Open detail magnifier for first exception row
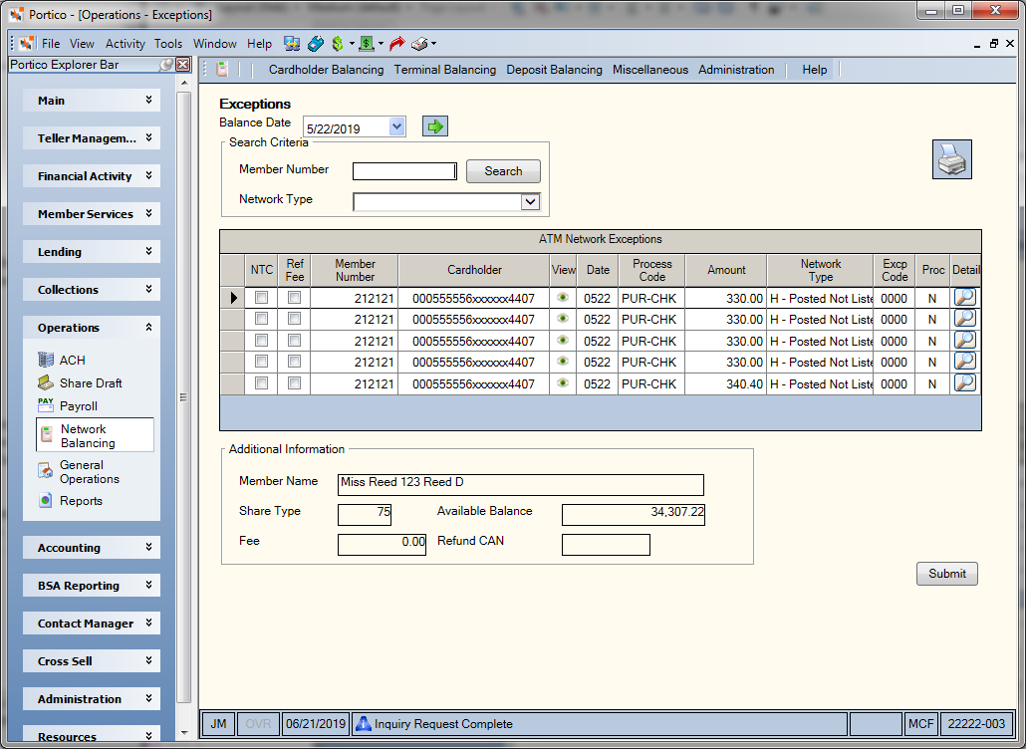Screen dimensions: 1026x749 [x=965, y=298]
